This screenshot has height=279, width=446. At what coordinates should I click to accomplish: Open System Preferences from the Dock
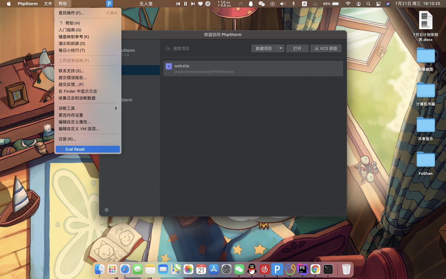pyautogui.click(x=226, y=269)
